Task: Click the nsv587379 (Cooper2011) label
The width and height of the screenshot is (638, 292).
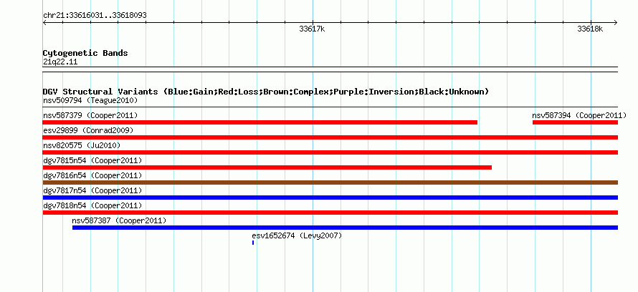Action: pyautogui.click(x=90, y=115)
